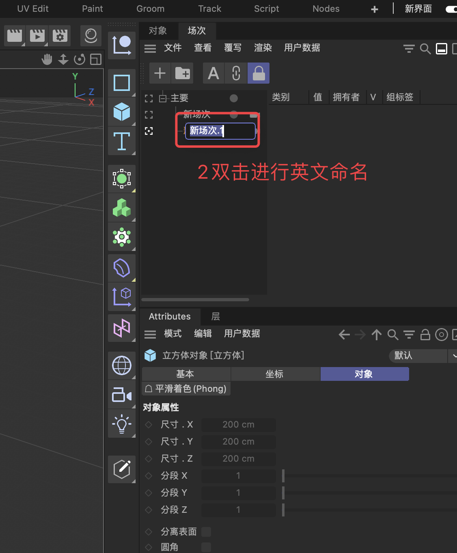The image size is (457, 553).
Task: Select the Cube primitive tool
Action: [121, 112]
